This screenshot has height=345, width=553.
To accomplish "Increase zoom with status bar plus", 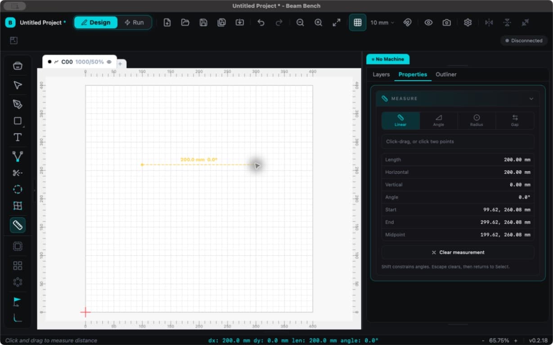I will pos(516,341).
